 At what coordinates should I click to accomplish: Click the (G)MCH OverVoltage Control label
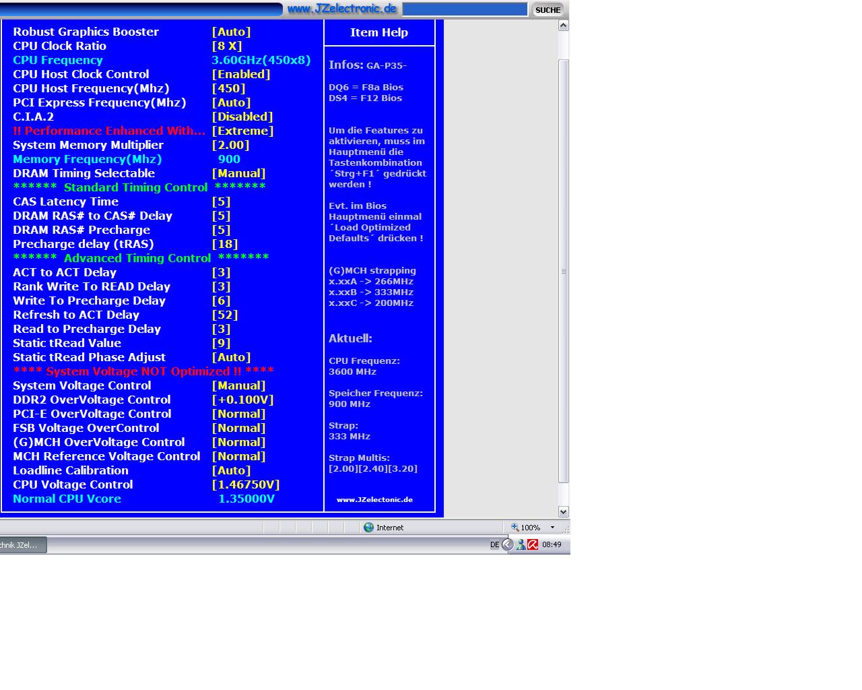click(x=99, y=442)
